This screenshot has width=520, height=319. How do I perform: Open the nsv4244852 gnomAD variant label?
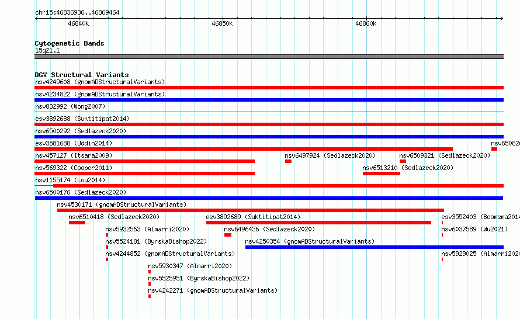170,254
